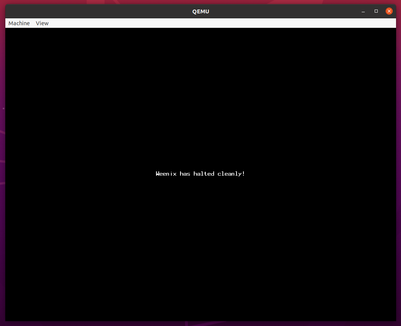Click the word "has" in the console
The image size is (401, 326).
point(185,174)
